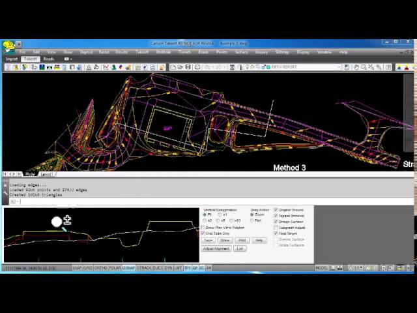Click the layer properties icon right of layer dropdown

(x=347, y=67)
